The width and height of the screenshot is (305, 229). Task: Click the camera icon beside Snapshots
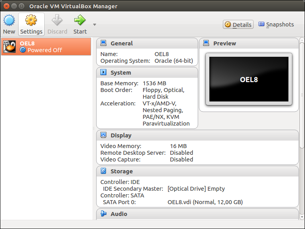pyautogui.click(x=261, y=24)
